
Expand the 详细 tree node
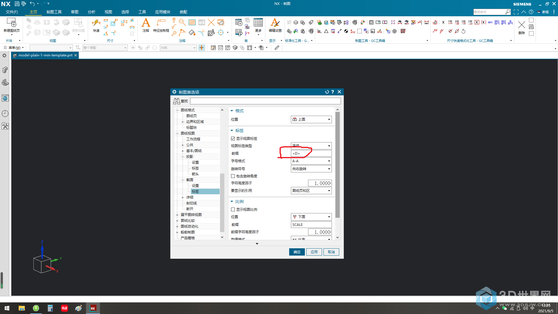(x=183, y=197)
